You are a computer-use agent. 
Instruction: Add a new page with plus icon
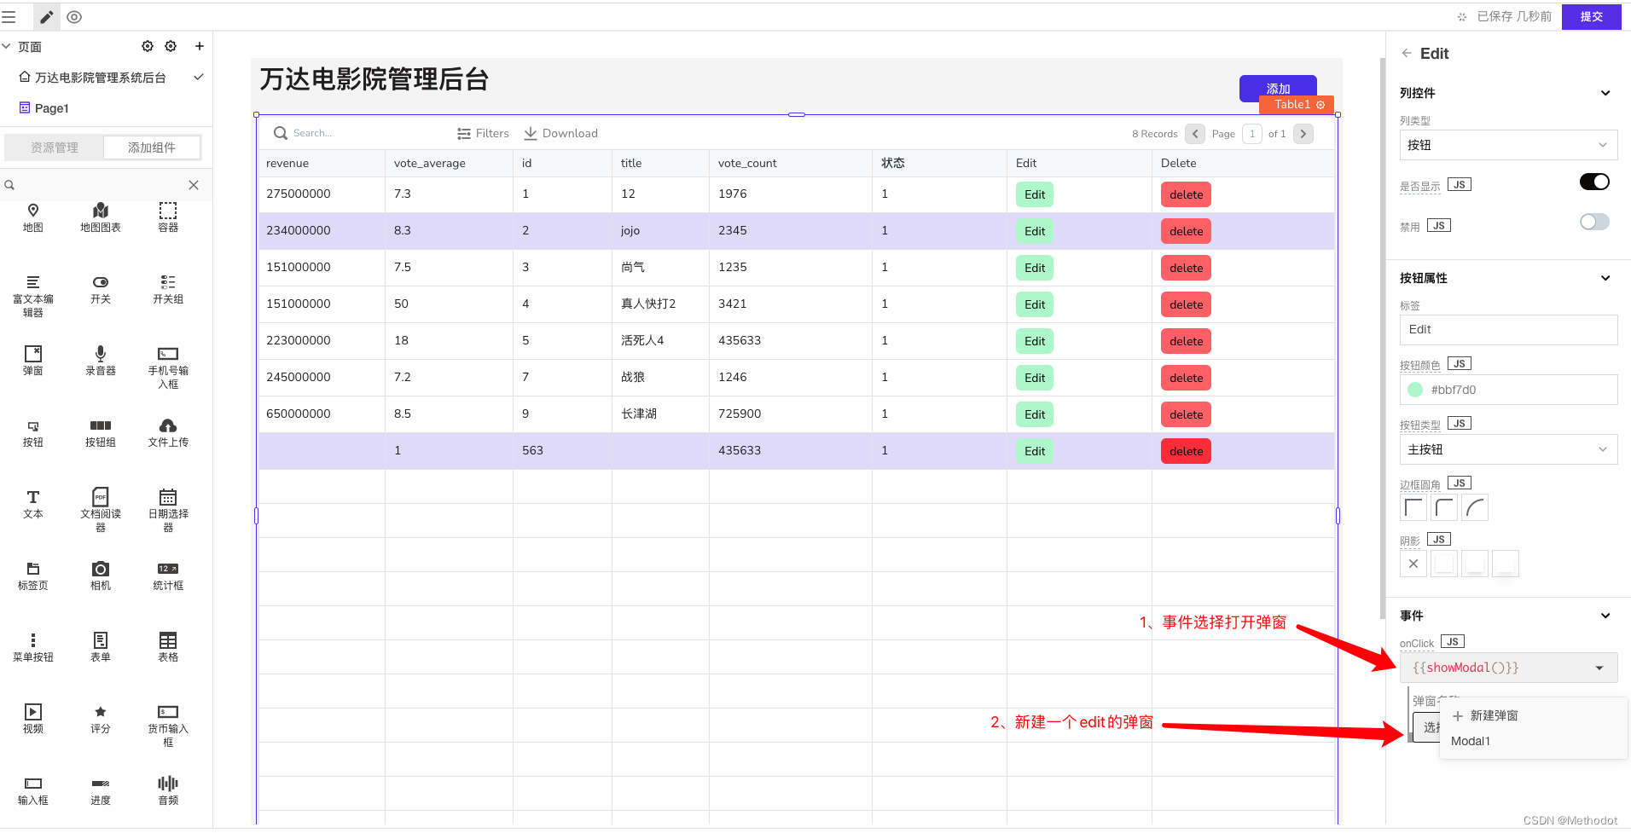[199, 46]
